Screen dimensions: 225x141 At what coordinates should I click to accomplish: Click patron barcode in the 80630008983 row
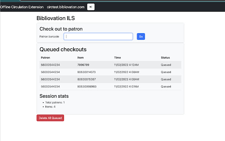coord(50,86)
